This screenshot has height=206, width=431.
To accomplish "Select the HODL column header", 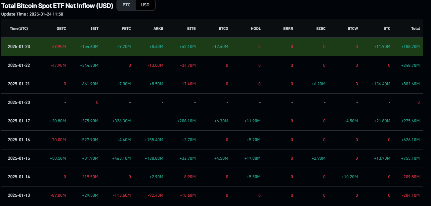I will point(256,28).
